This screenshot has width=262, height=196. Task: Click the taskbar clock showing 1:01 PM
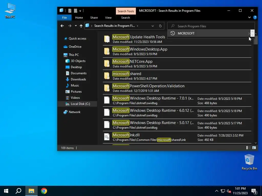(240, 191)
